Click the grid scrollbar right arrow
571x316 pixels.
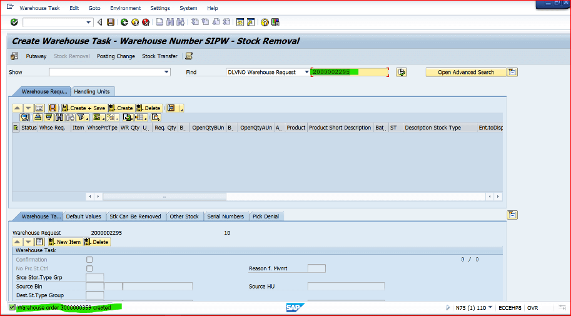(x=498, y=196)
